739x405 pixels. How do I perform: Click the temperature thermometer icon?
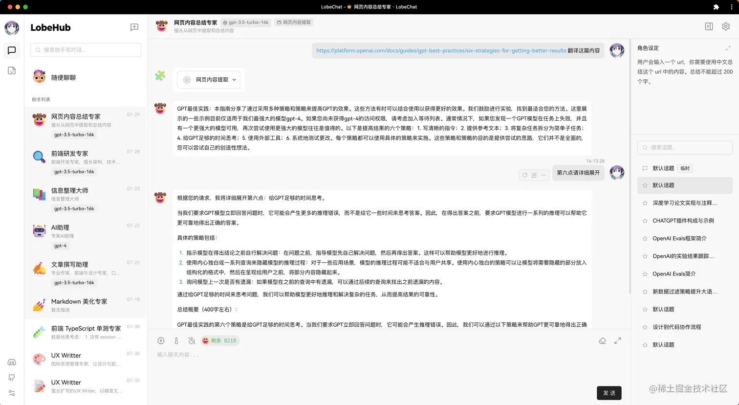click(x=176, y=340)
